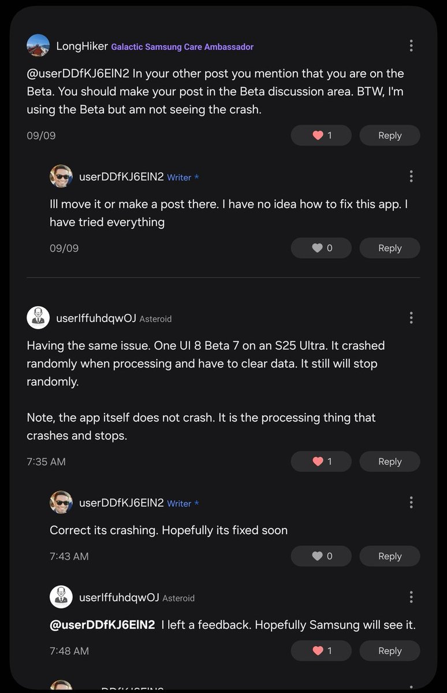
Task: Reply to the 'Ill move it' comment
Action: (x=390, y=248)
